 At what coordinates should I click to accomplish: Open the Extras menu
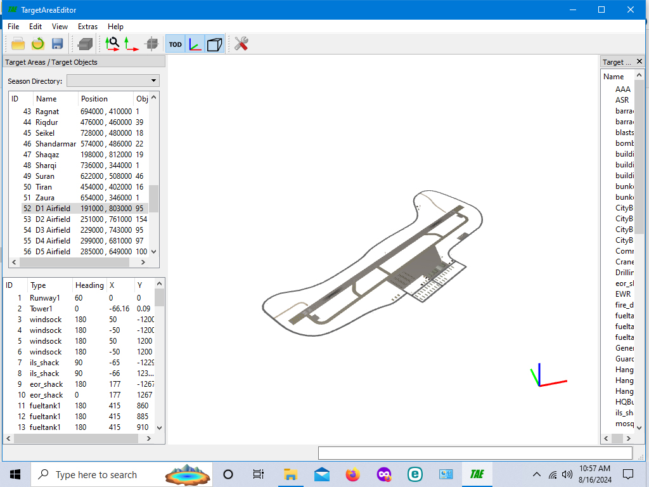[87, 27]
